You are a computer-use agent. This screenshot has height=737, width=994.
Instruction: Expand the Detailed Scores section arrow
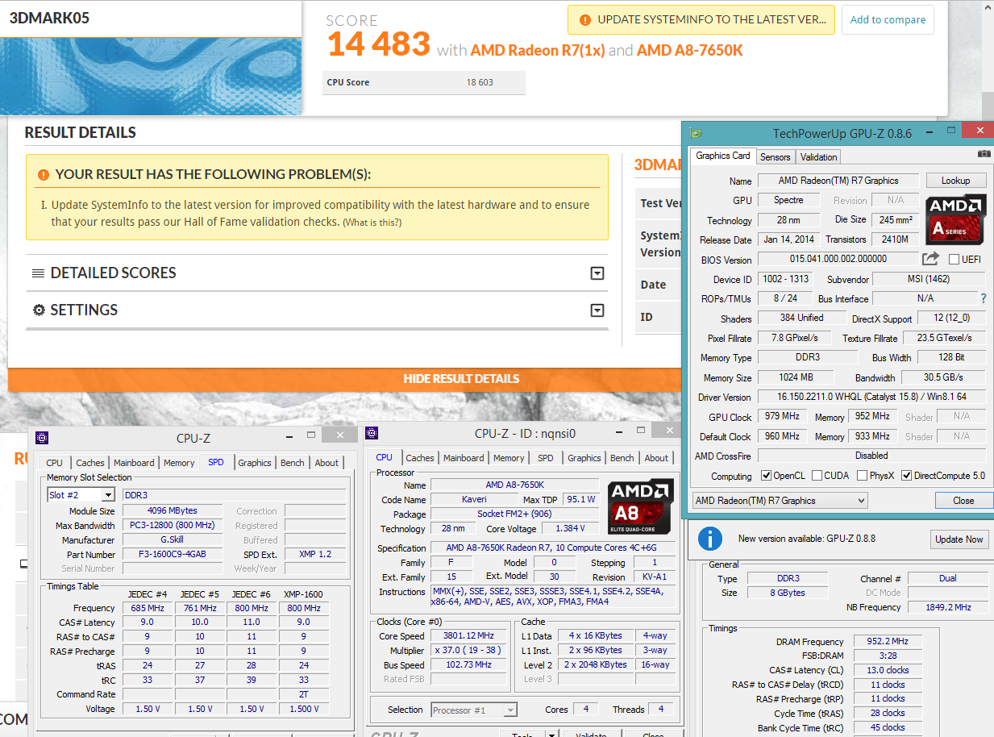[597, 273]
